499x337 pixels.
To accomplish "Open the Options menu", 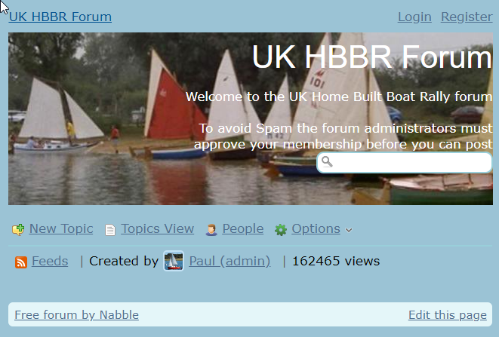I will [x=316, y=228].
